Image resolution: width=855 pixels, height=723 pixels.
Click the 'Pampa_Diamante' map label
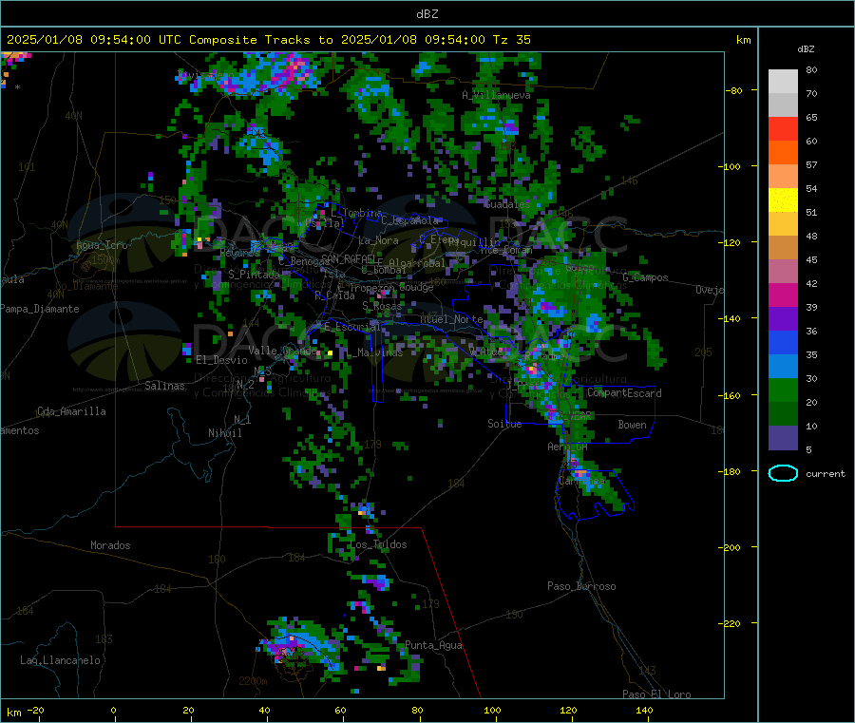pyautogui.click(x=39, y=309)
